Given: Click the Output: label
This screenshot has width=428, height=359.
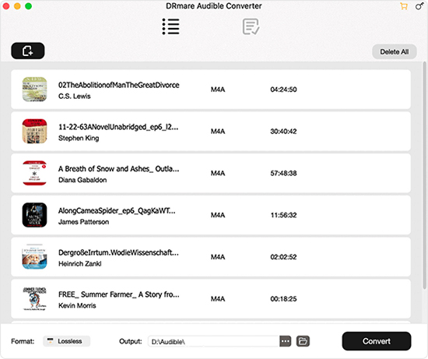Looking at the screenshot, I should [x=131, y=341].
